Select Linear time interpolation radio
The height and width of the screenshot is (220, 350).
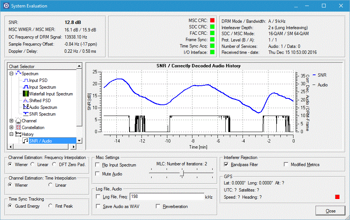click(x=51, y=185)
